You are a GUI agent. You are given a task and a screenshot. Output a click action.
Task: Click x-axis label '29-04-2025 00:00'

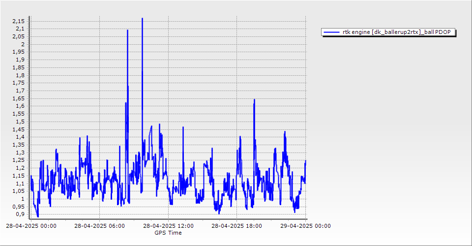[305, 226]
